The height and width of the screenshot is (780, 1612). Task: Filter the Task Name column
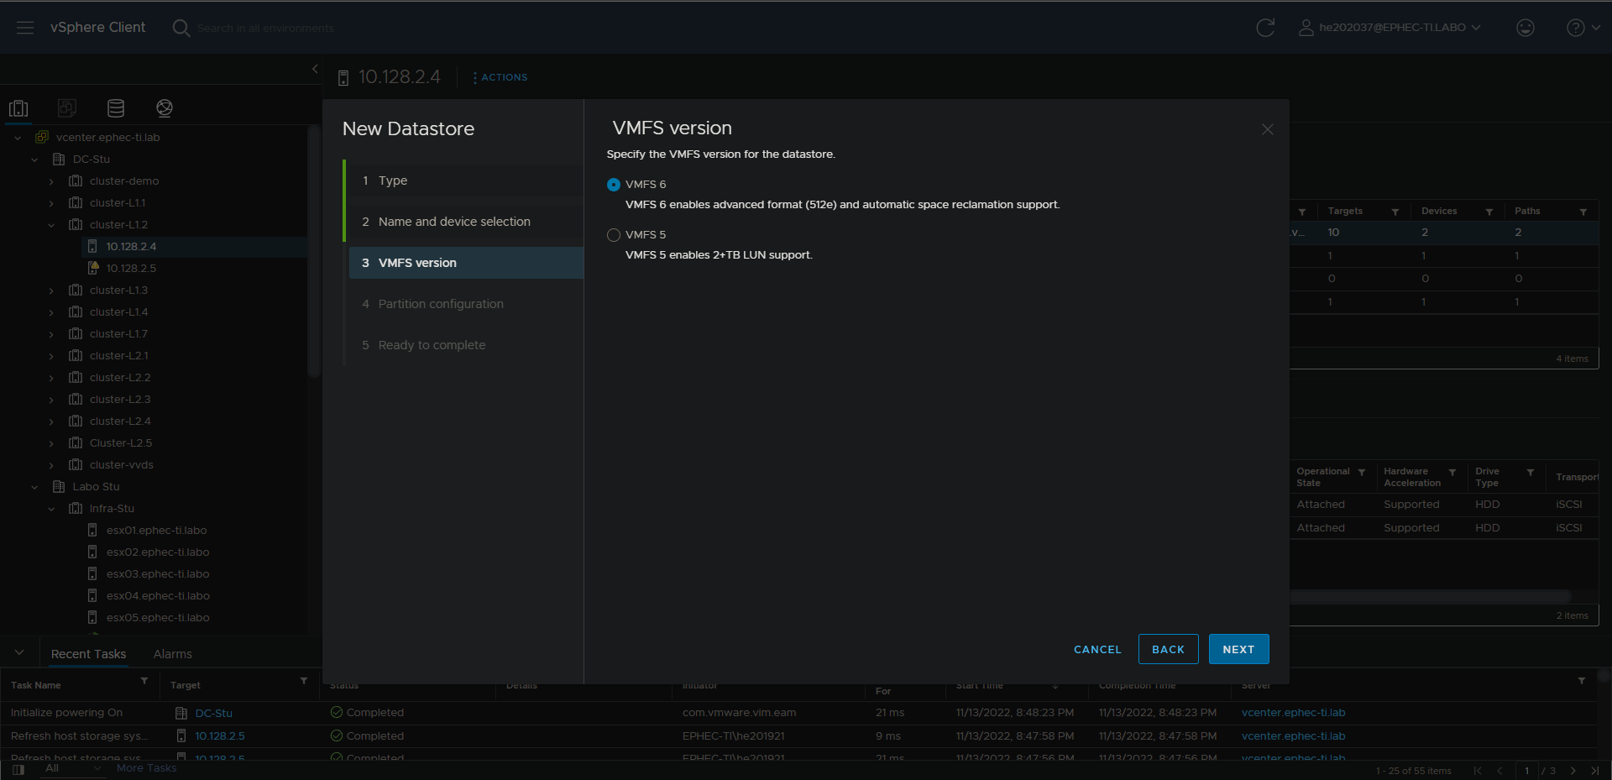[144, 681]
